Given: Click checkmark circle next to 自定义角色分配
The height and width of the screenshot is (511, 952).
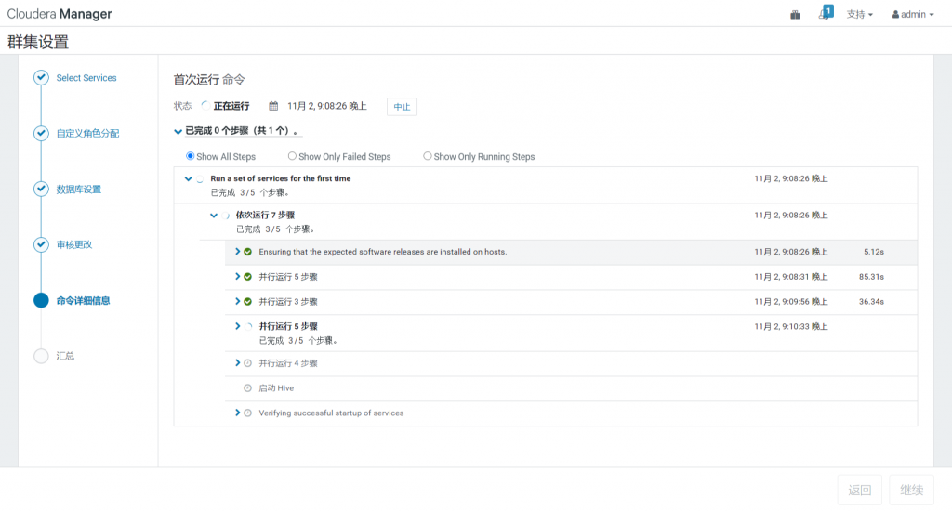Looking at the screenshot, I should click(x=41, y=133).
